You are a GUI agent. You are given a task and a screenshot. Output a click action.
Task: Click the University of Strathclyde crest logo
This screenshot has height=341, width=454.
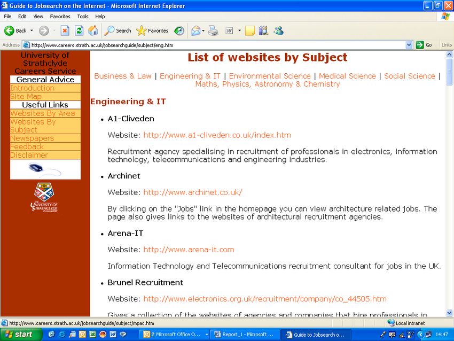coord(44,197)
